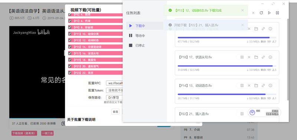Uncheck the 【P5】4、冠词 checkbox
The height and width of the screenshot is (140, 297).
(70, 14)
